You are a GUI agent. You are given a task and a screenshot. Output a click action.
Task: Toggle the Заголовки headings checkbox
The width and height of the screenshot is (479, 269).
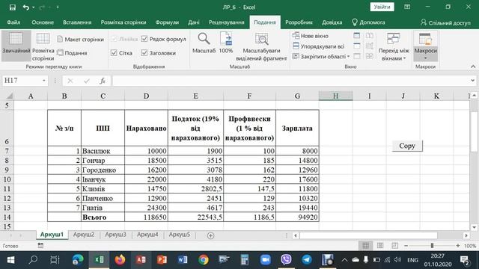(144, 53)
